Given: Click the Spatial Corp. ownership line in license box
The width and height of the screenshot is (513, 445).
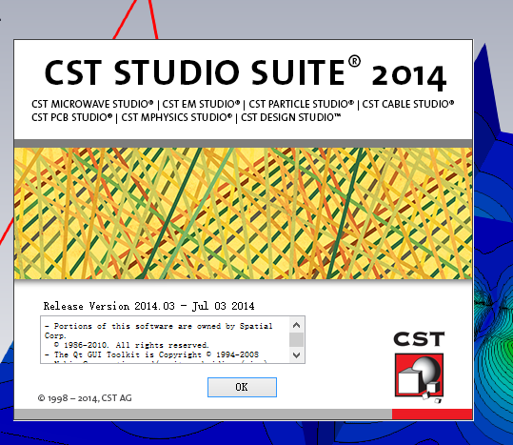Looking at the screenshot, I should [x=158, y=331].
